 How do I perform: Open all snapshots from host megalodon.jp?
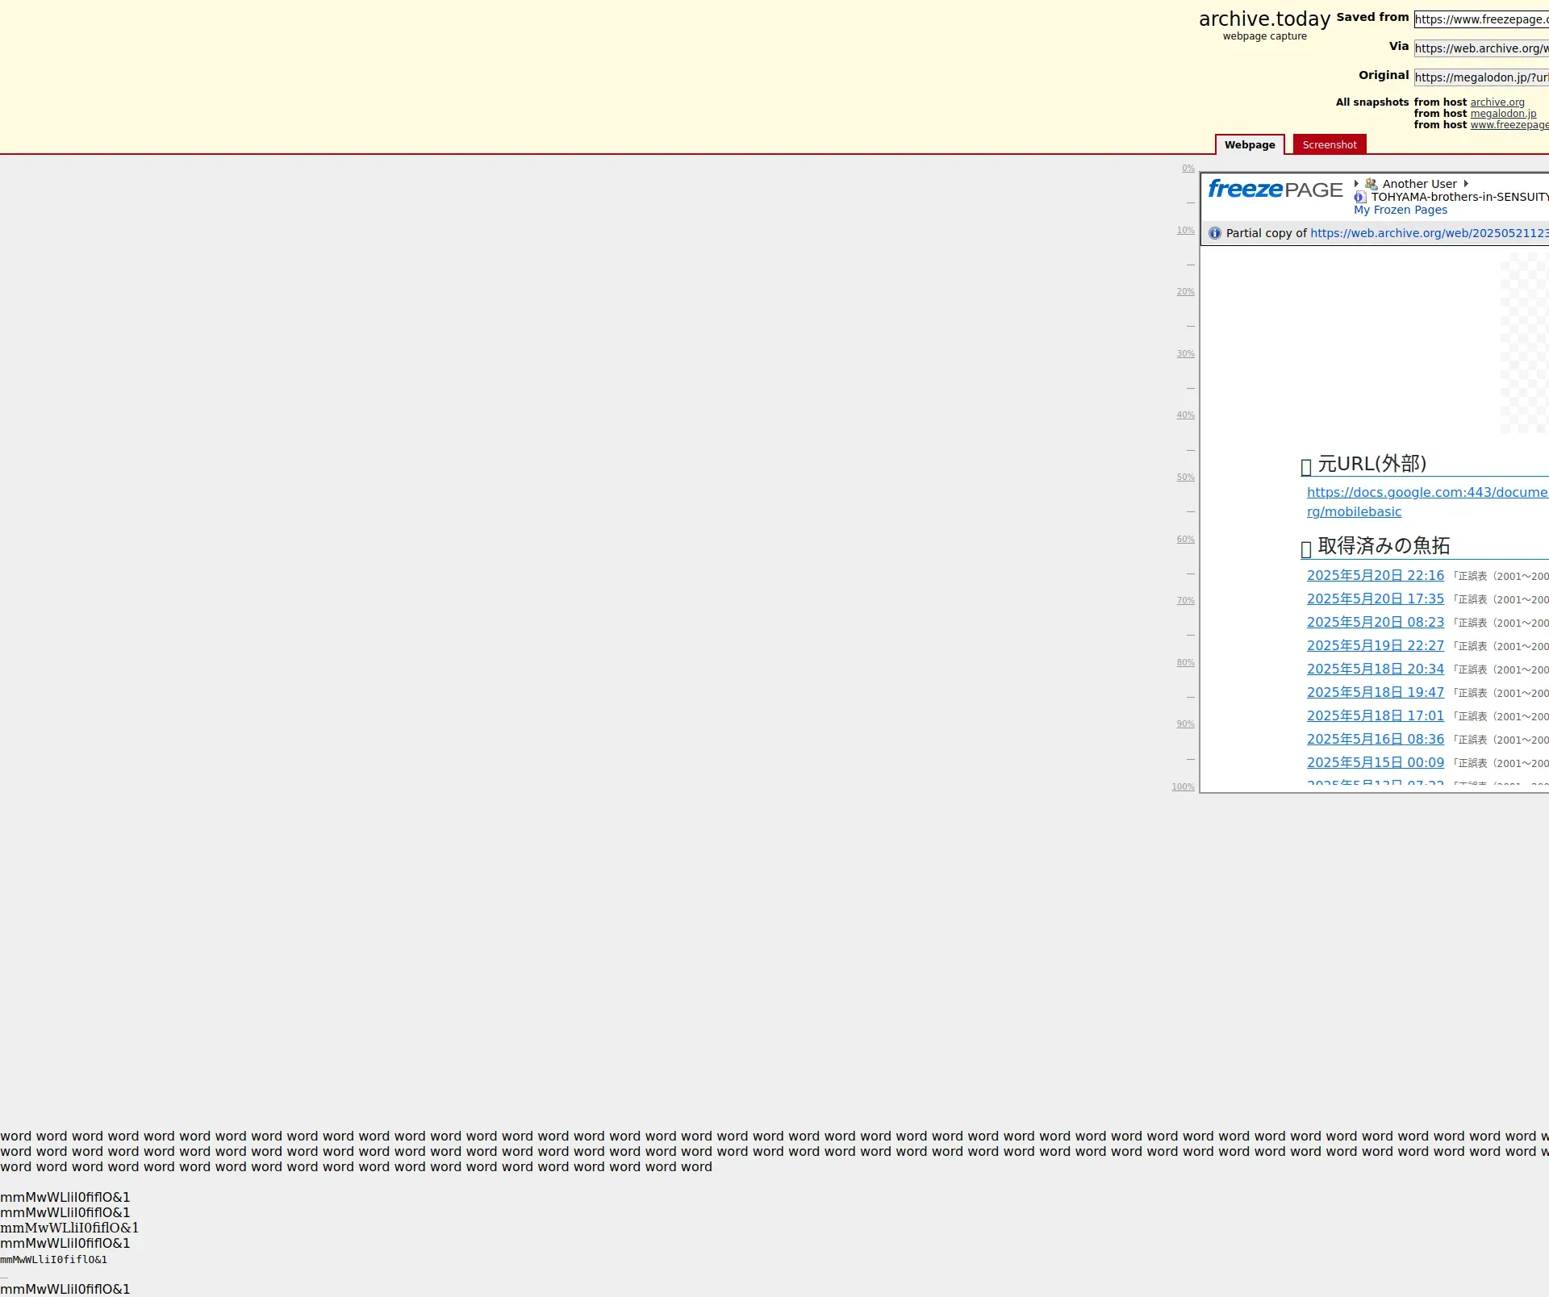pyautogui.click(x=1503, y=114)
